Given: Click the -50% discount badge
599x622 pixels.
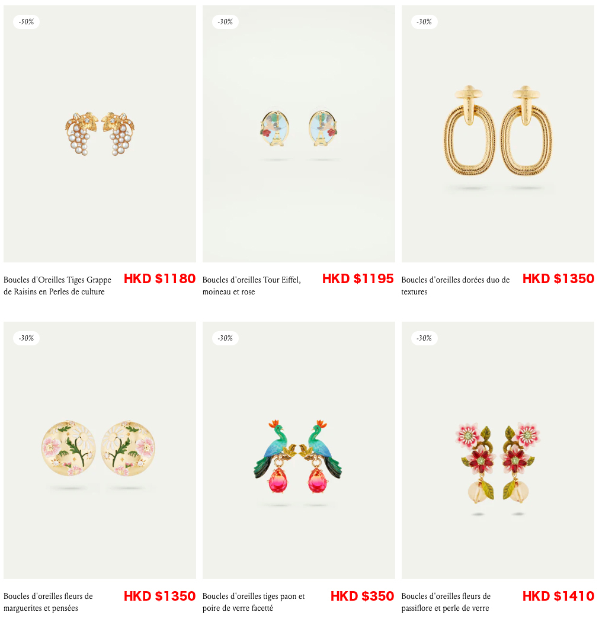Looking at the screenshot, I should pos(26,22).
